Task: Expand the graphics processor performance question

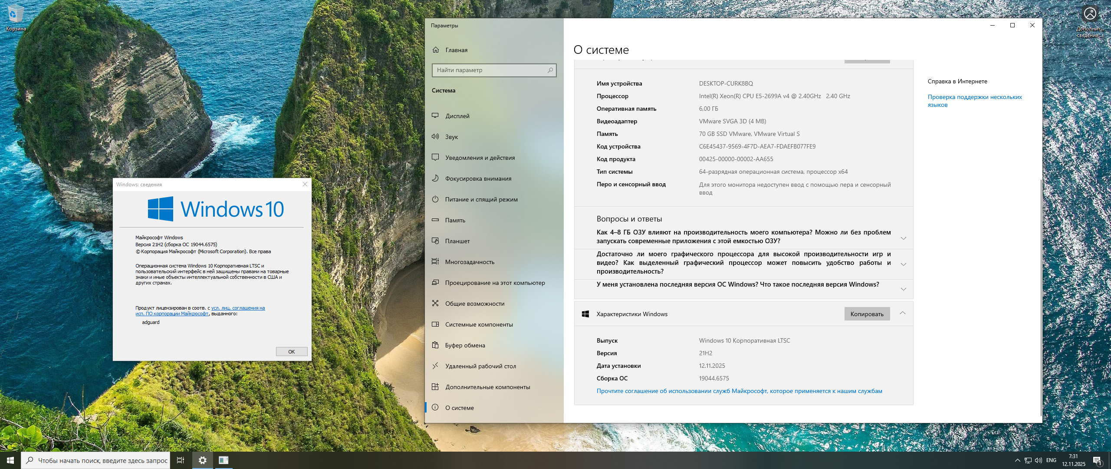Action: [x=903, y=264]
